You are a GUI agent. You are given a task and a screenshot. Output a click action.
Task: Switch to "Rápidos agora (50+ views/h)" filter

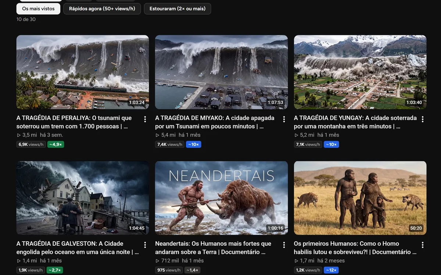(x=102, y=8)
